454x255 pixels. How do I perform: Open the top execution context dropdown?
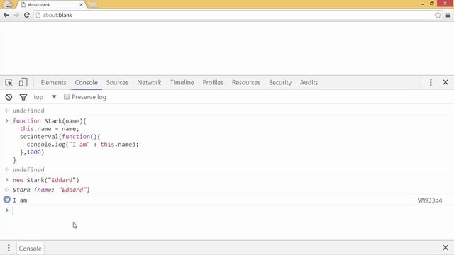point(45,97)
